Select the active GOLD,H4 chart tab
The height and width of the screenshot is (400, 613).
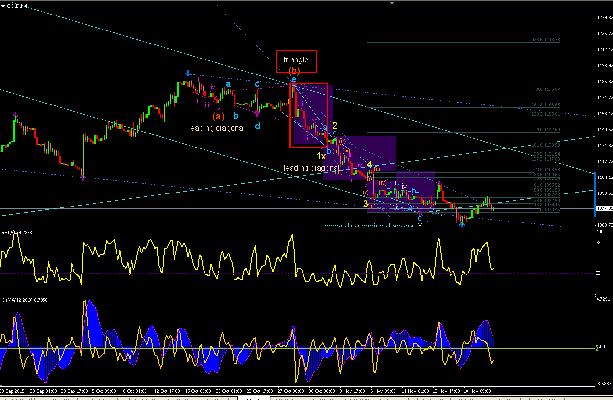point(253,399)
